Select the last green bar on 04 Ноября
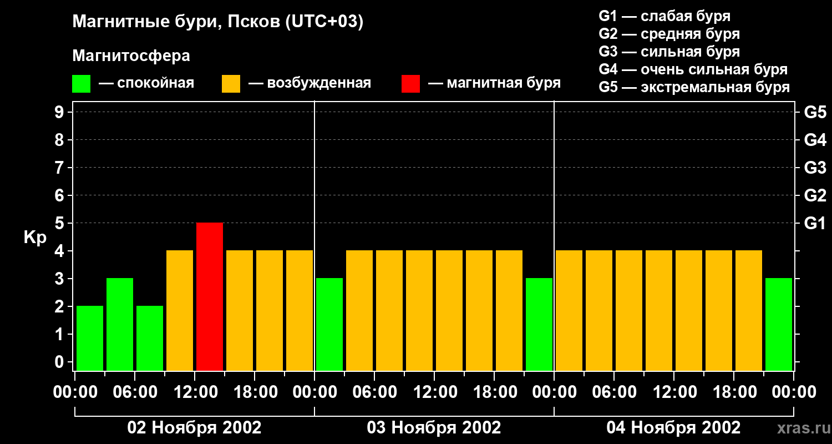Screen dimensions: 832x444 click(x=779, y=324)
